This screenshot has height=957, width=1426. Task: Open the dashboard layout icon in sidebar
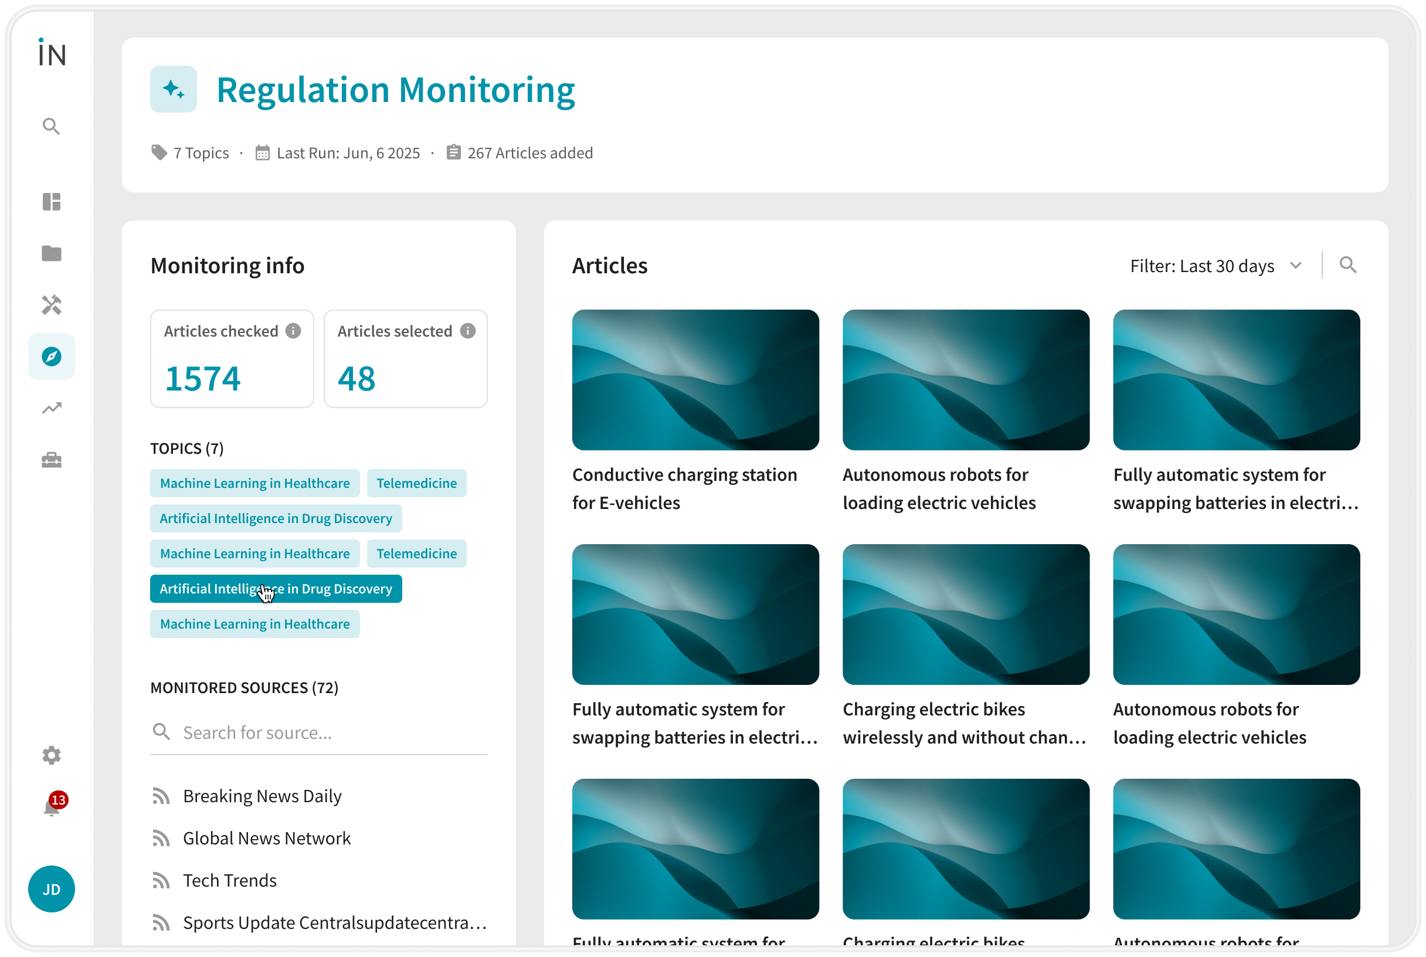51,201
